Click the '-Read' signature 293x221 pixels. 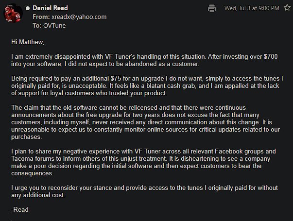[20, 210]
